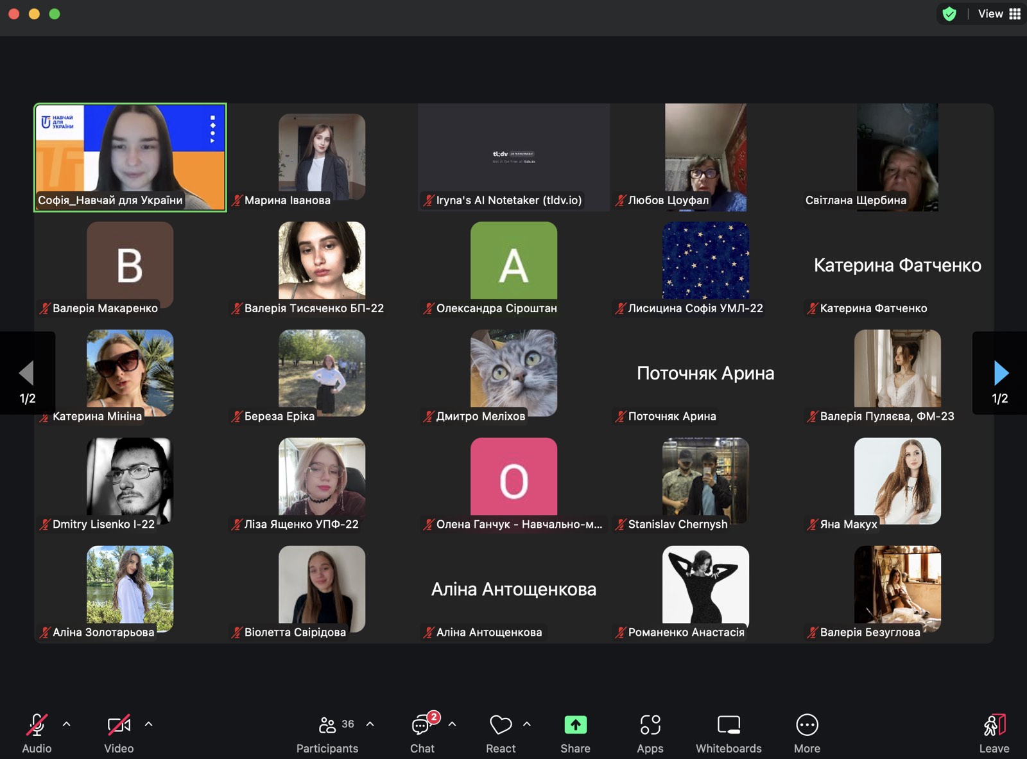Click the React heart icon
Viewport: 1027px width, 759px height.
(x=501, y=726)
